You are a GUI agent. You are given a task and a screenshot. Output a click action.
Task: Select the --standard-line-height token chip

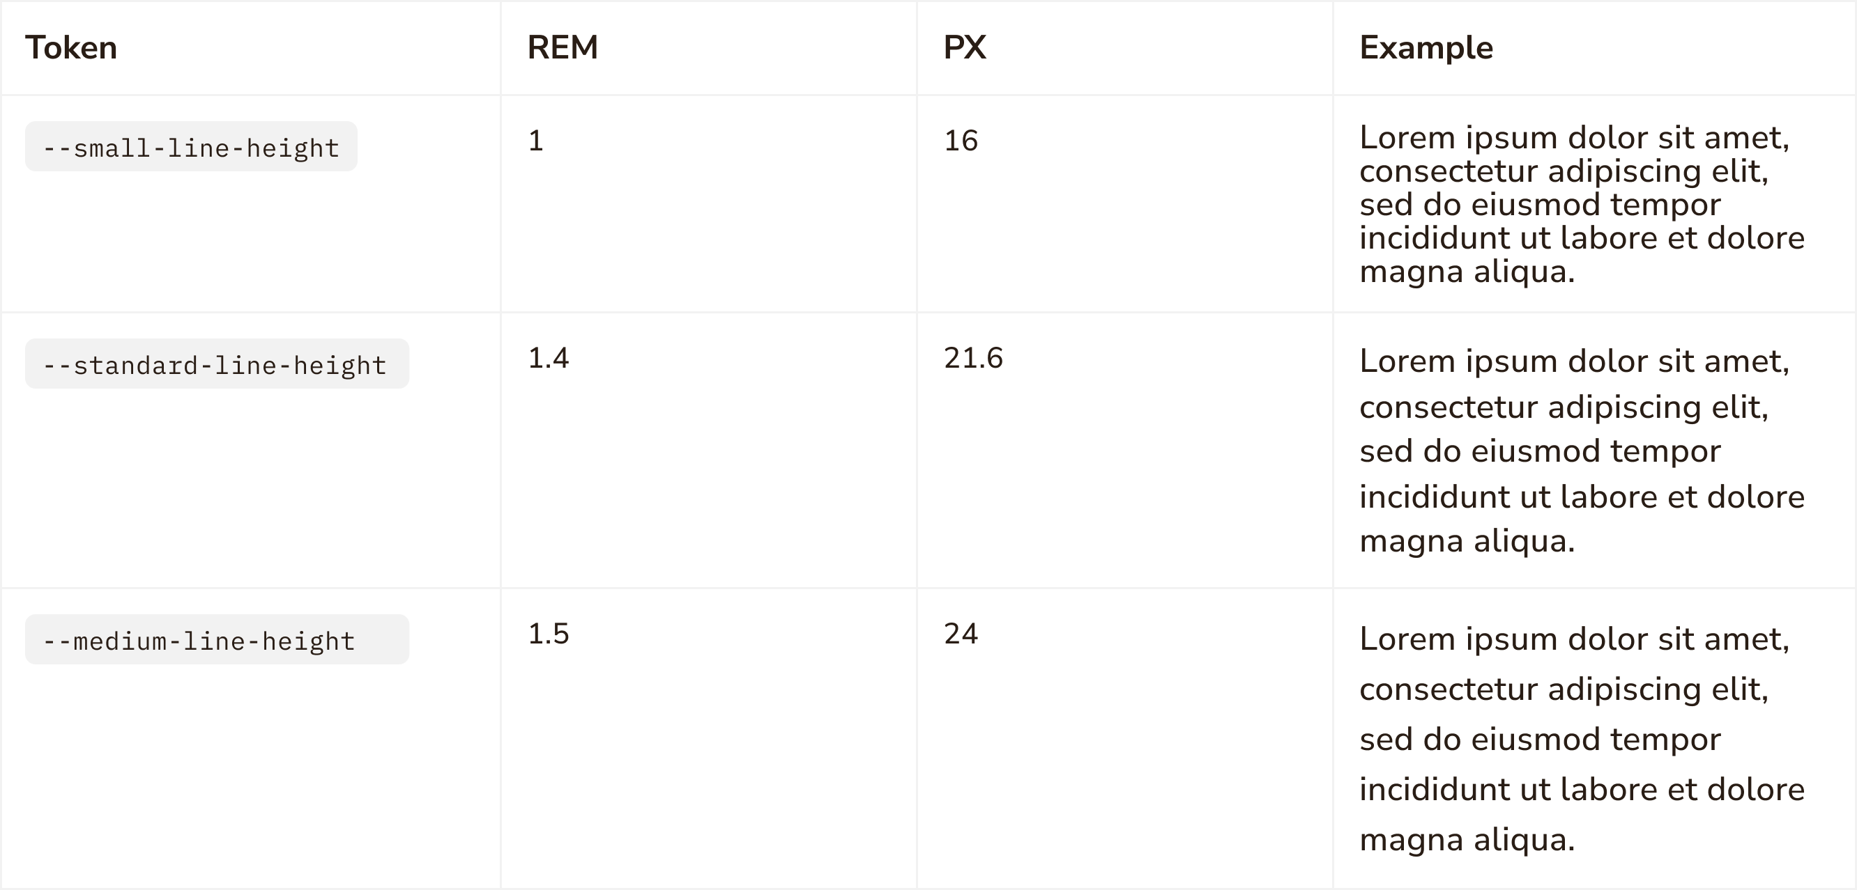(216, 364)
